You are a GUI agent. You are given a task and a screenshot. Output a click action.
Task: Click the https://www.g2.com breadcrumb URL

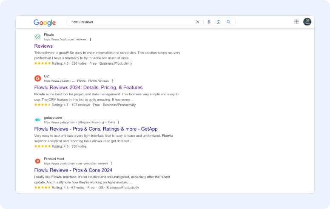pos(76,81)
